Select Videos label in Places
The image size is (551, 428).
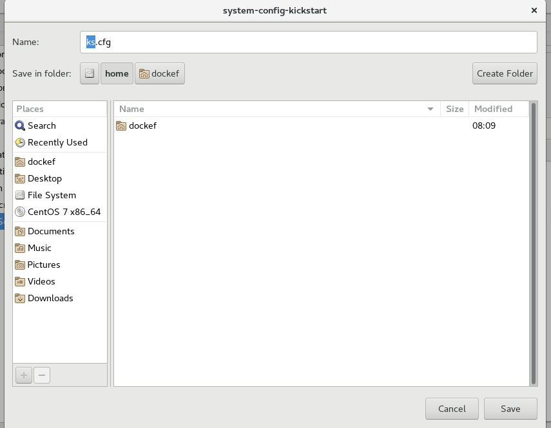point(41,281)
